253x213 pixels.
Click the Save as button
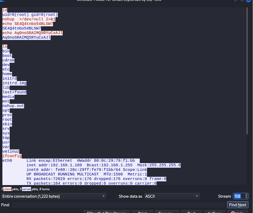pos(167,212)
